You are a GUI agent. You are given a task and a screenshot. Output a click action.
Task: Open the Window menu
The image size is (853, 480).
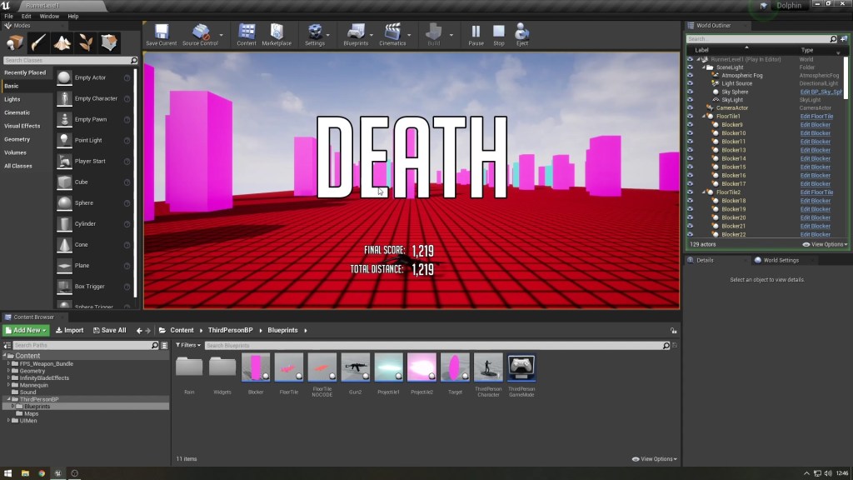click(x=49, y=16)
